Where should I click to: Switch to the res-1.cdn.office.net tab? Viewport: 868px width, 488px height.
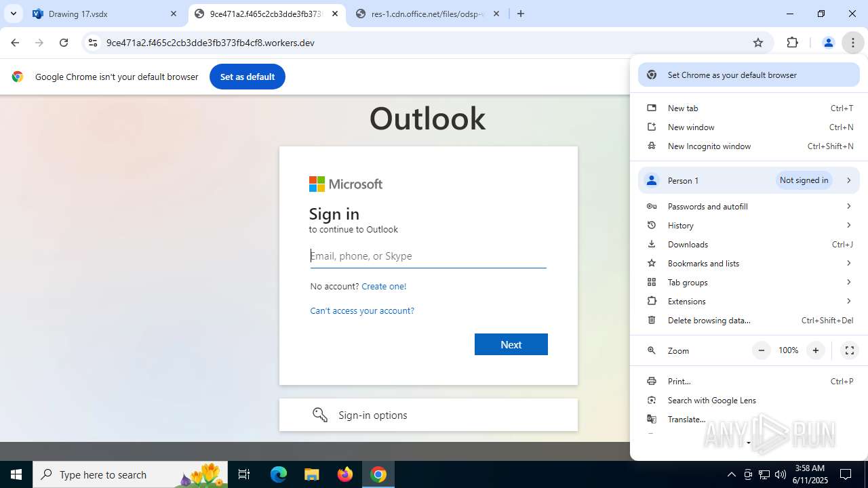(429, 14)
